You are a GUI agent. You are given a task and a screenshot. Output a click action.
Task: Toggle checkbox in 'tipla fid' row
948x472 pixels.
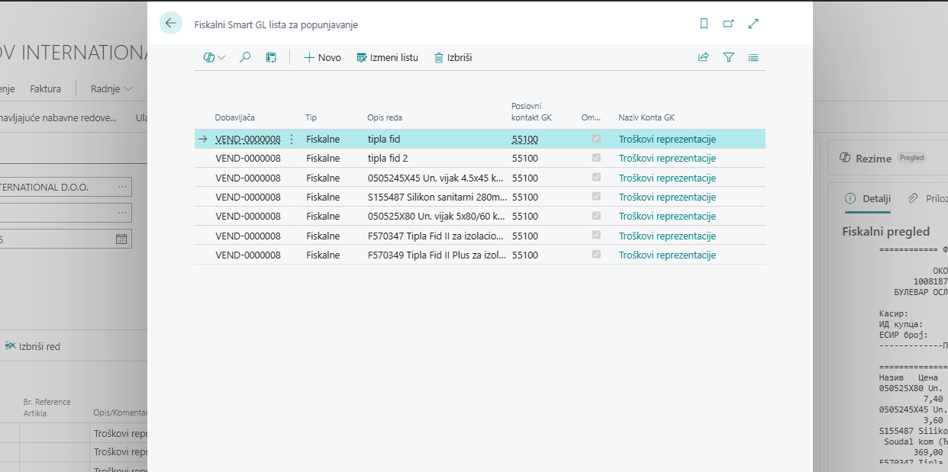596,139
